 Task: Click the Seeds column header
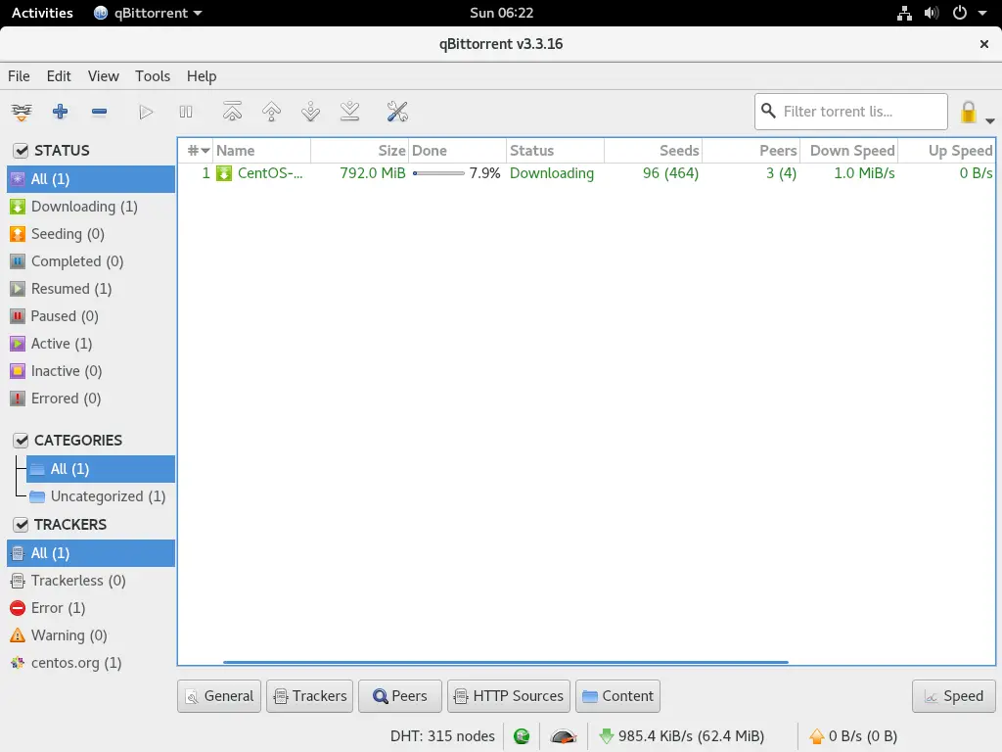point(653,151)
